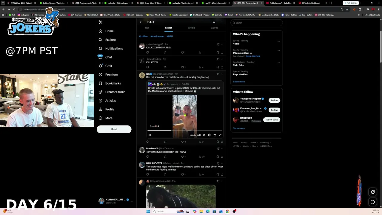The height and width of the screenshot is (215, 382).
Task: Ask Grok about the @personalmilkman post
Action: (x=218, y=74)
